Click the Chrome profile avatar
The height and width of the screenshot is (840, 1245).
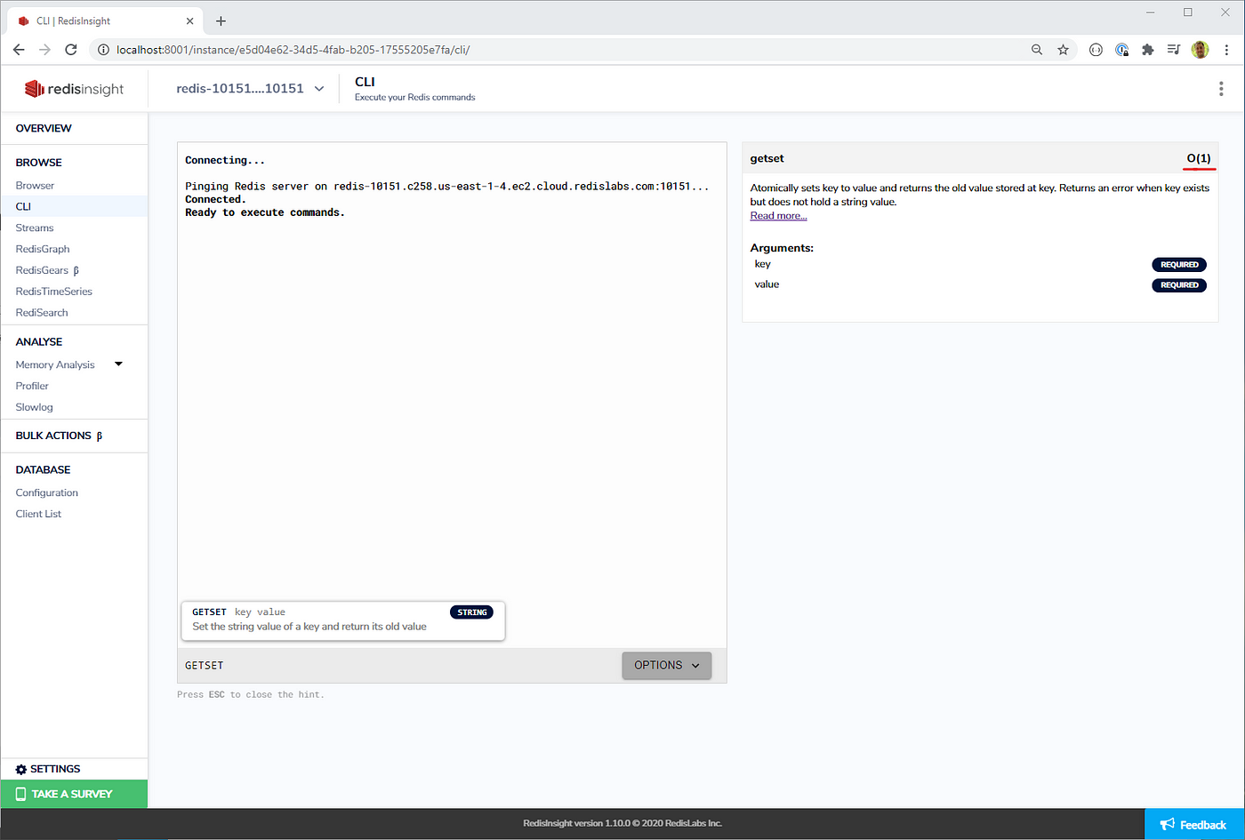pos(1201,50)
